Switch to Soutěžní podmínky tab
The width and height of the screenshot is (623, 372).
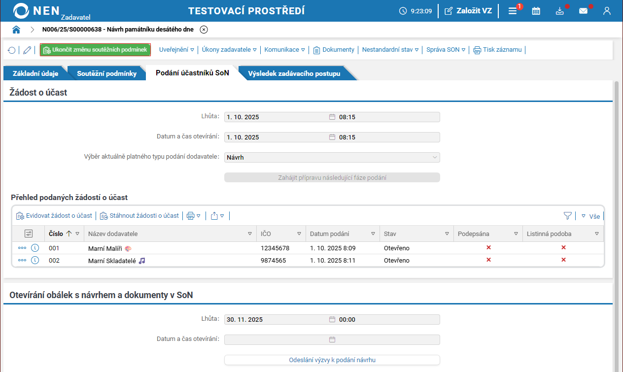pyautogui.click(x=106, y=73)
